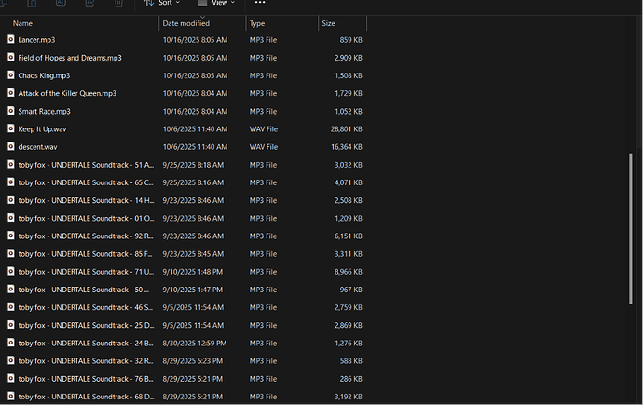Image resolution: width=643 pixels, height=405 pixels.
Task: Click the 16,364 KB size value
Action: click(347, 147)
